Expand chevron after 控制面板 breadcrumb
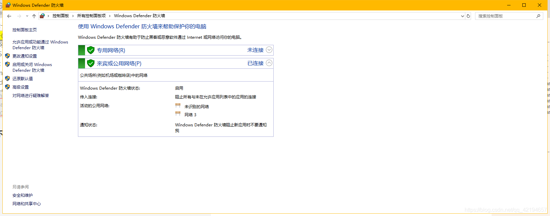The width and height of the screenshot is (550, 216). [x=73, y=16]
